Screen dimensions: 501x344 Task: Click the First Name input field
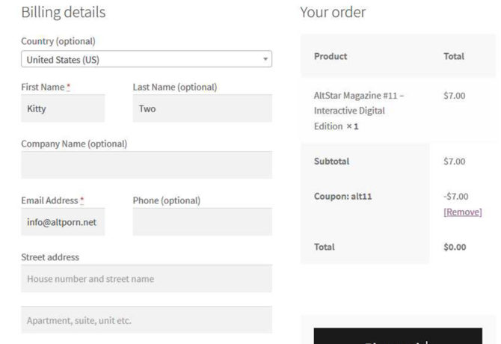point(63,108)
